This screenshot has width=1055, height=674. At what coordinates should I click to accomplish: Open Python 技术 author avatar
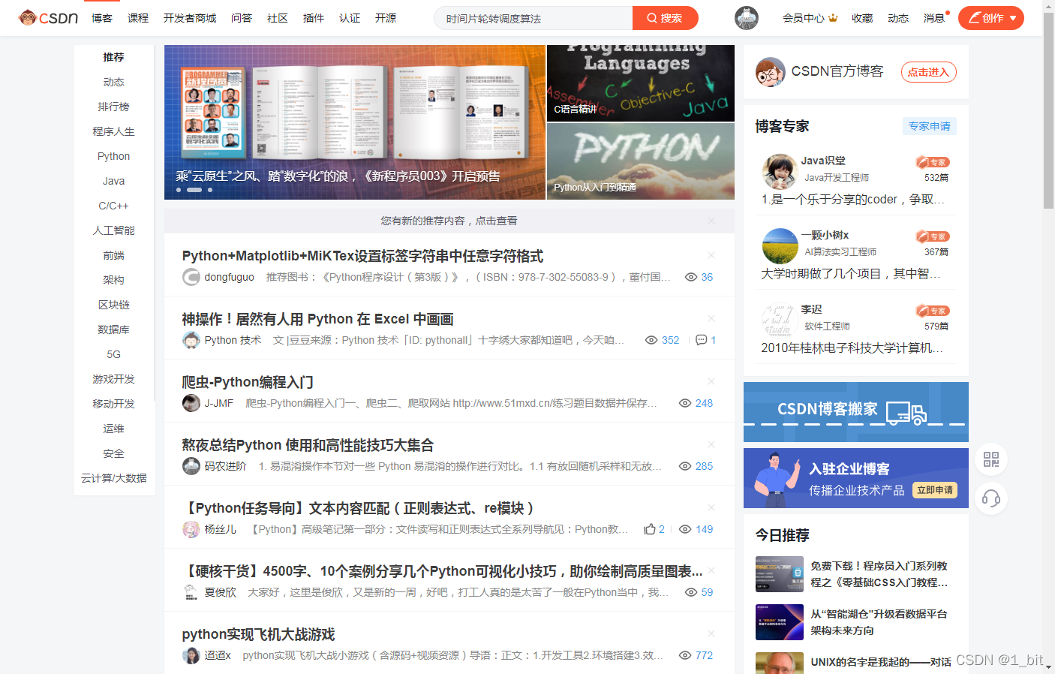point(191,340)
